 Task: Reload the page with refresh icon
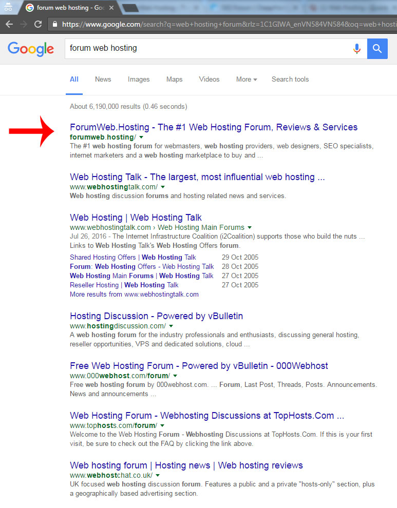38,24
